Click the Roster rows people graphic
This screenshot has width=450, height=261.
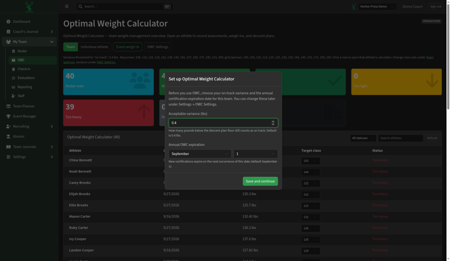click(x=140, y=80)
